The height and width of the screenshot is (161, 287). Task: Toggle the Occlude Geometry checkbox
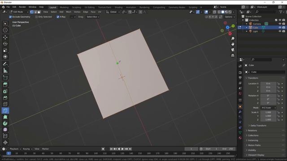tap(10, 17)
